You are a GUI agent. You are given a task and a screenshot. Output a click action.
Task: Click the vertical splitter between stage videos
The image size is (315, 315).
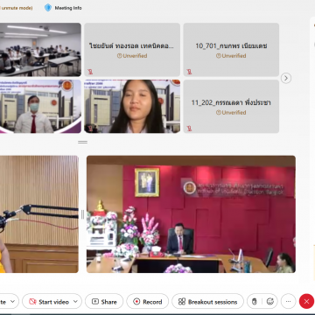[82, 214]
